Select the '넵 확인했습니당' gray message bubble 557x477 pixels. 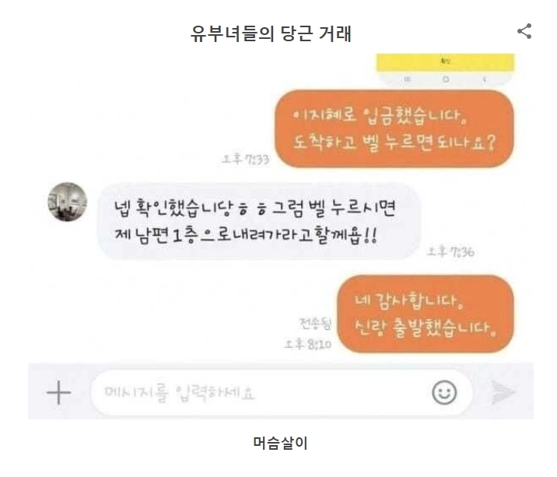pyautogui.click(x=258, y=221)
